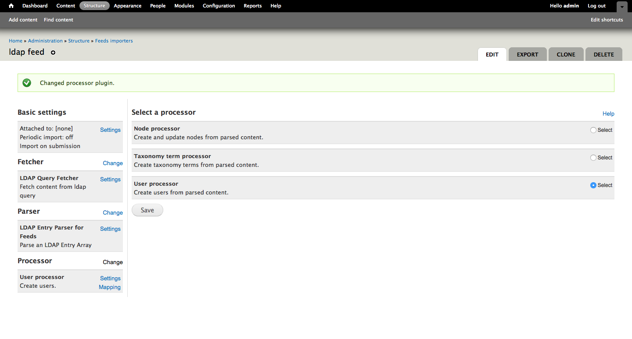Image resolution: width=632 pixels, height=339 pixels.
Task: Click Add content shortcut
Action: coord(23,20)
